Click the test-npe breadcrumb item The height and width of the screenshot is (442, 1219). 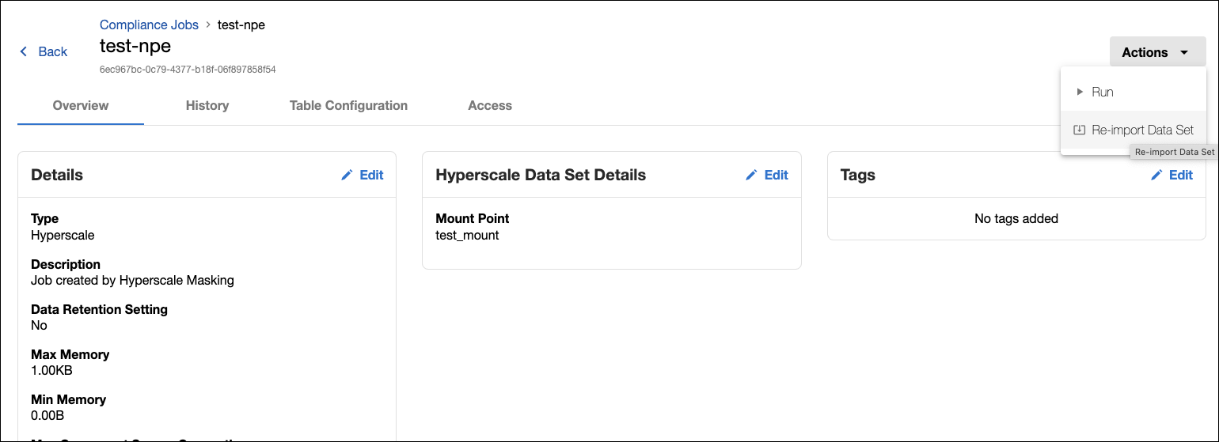241,25
